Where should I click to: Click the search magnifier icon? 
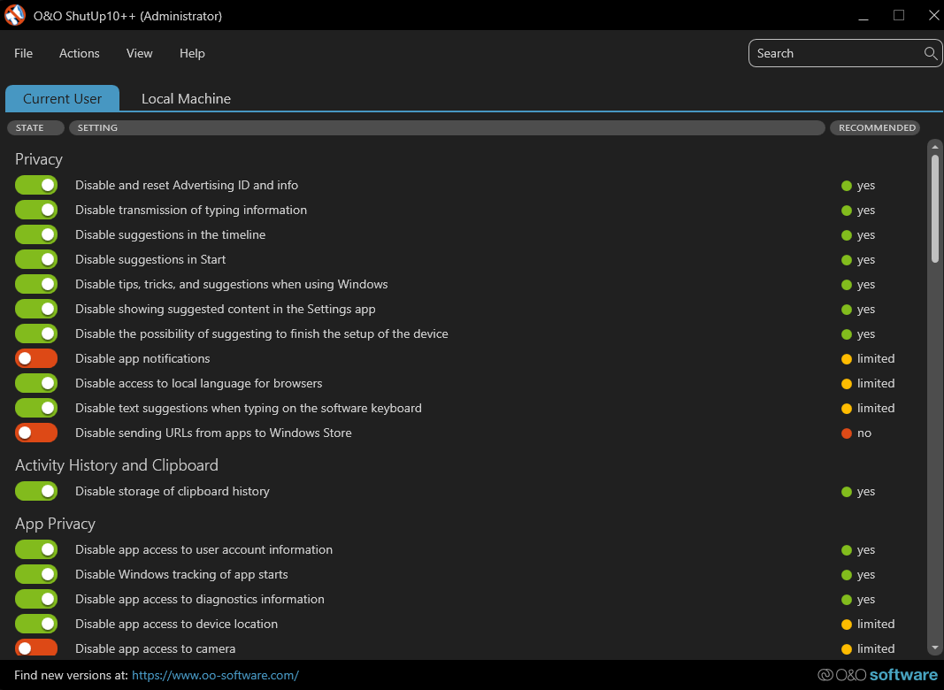tap(931, 53)
